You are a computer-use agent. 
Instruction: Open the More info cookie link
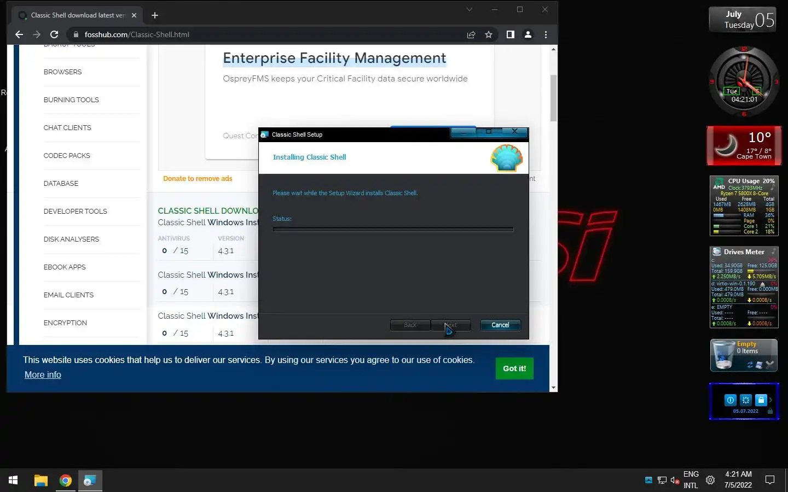(x=43, y=374)
